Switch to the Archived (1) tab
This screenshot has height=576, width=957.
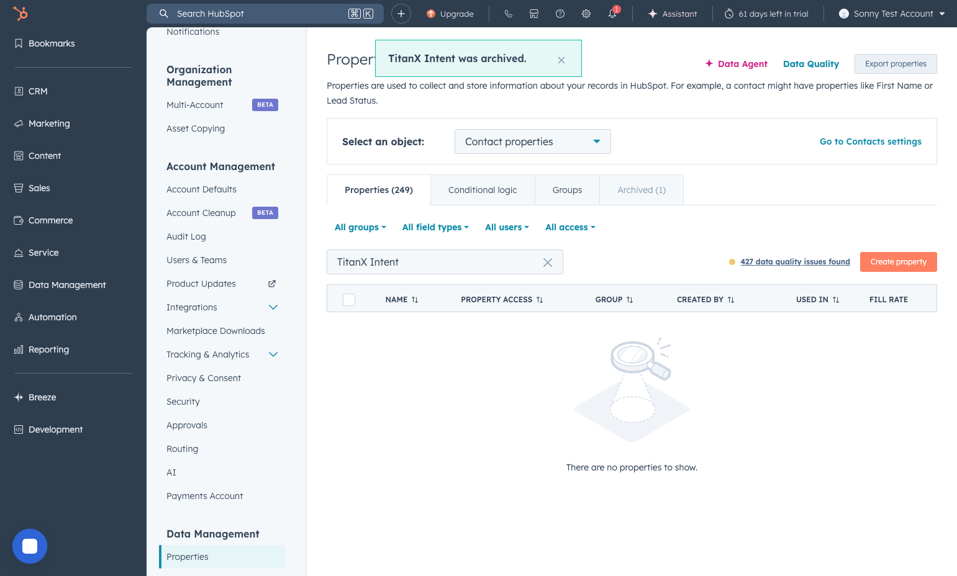[642, 190]
